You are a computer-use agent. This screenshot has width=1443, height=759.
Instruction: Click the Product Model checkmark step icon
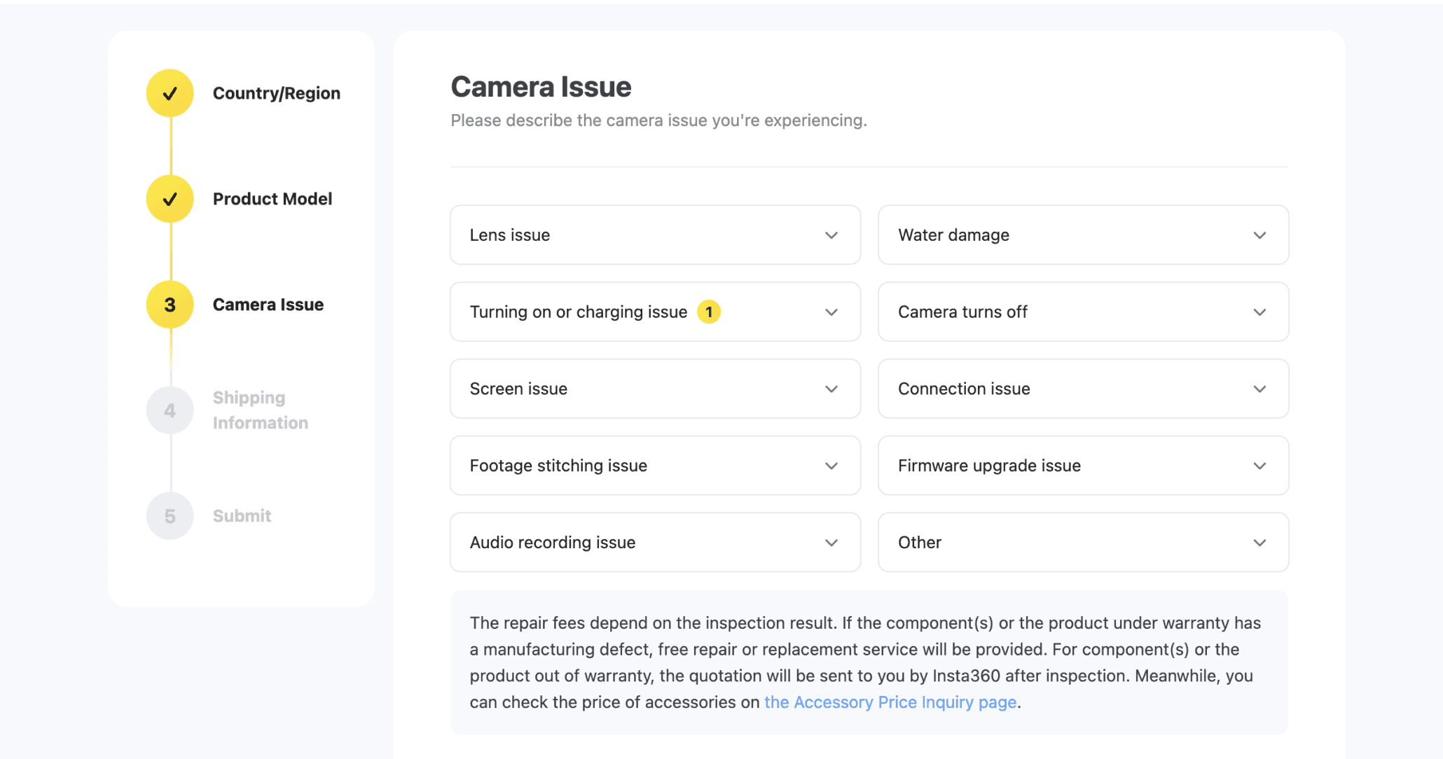(x=170, y=199)
